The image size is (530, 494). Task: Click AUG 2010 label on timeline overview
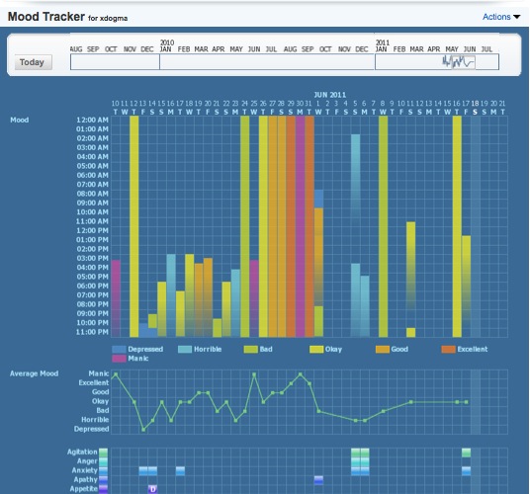(x=290, y=49)
